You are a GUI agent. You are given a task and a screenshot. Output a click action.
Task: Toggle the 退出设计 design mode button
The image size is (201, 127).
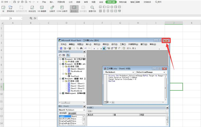[x=74, y=9]
